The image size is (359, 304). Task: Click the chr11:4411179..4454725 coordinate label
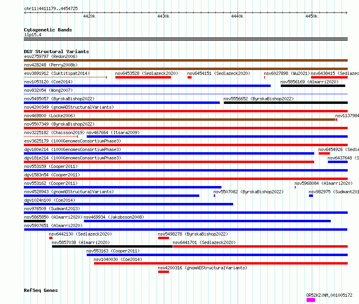(x=51, y=9)
